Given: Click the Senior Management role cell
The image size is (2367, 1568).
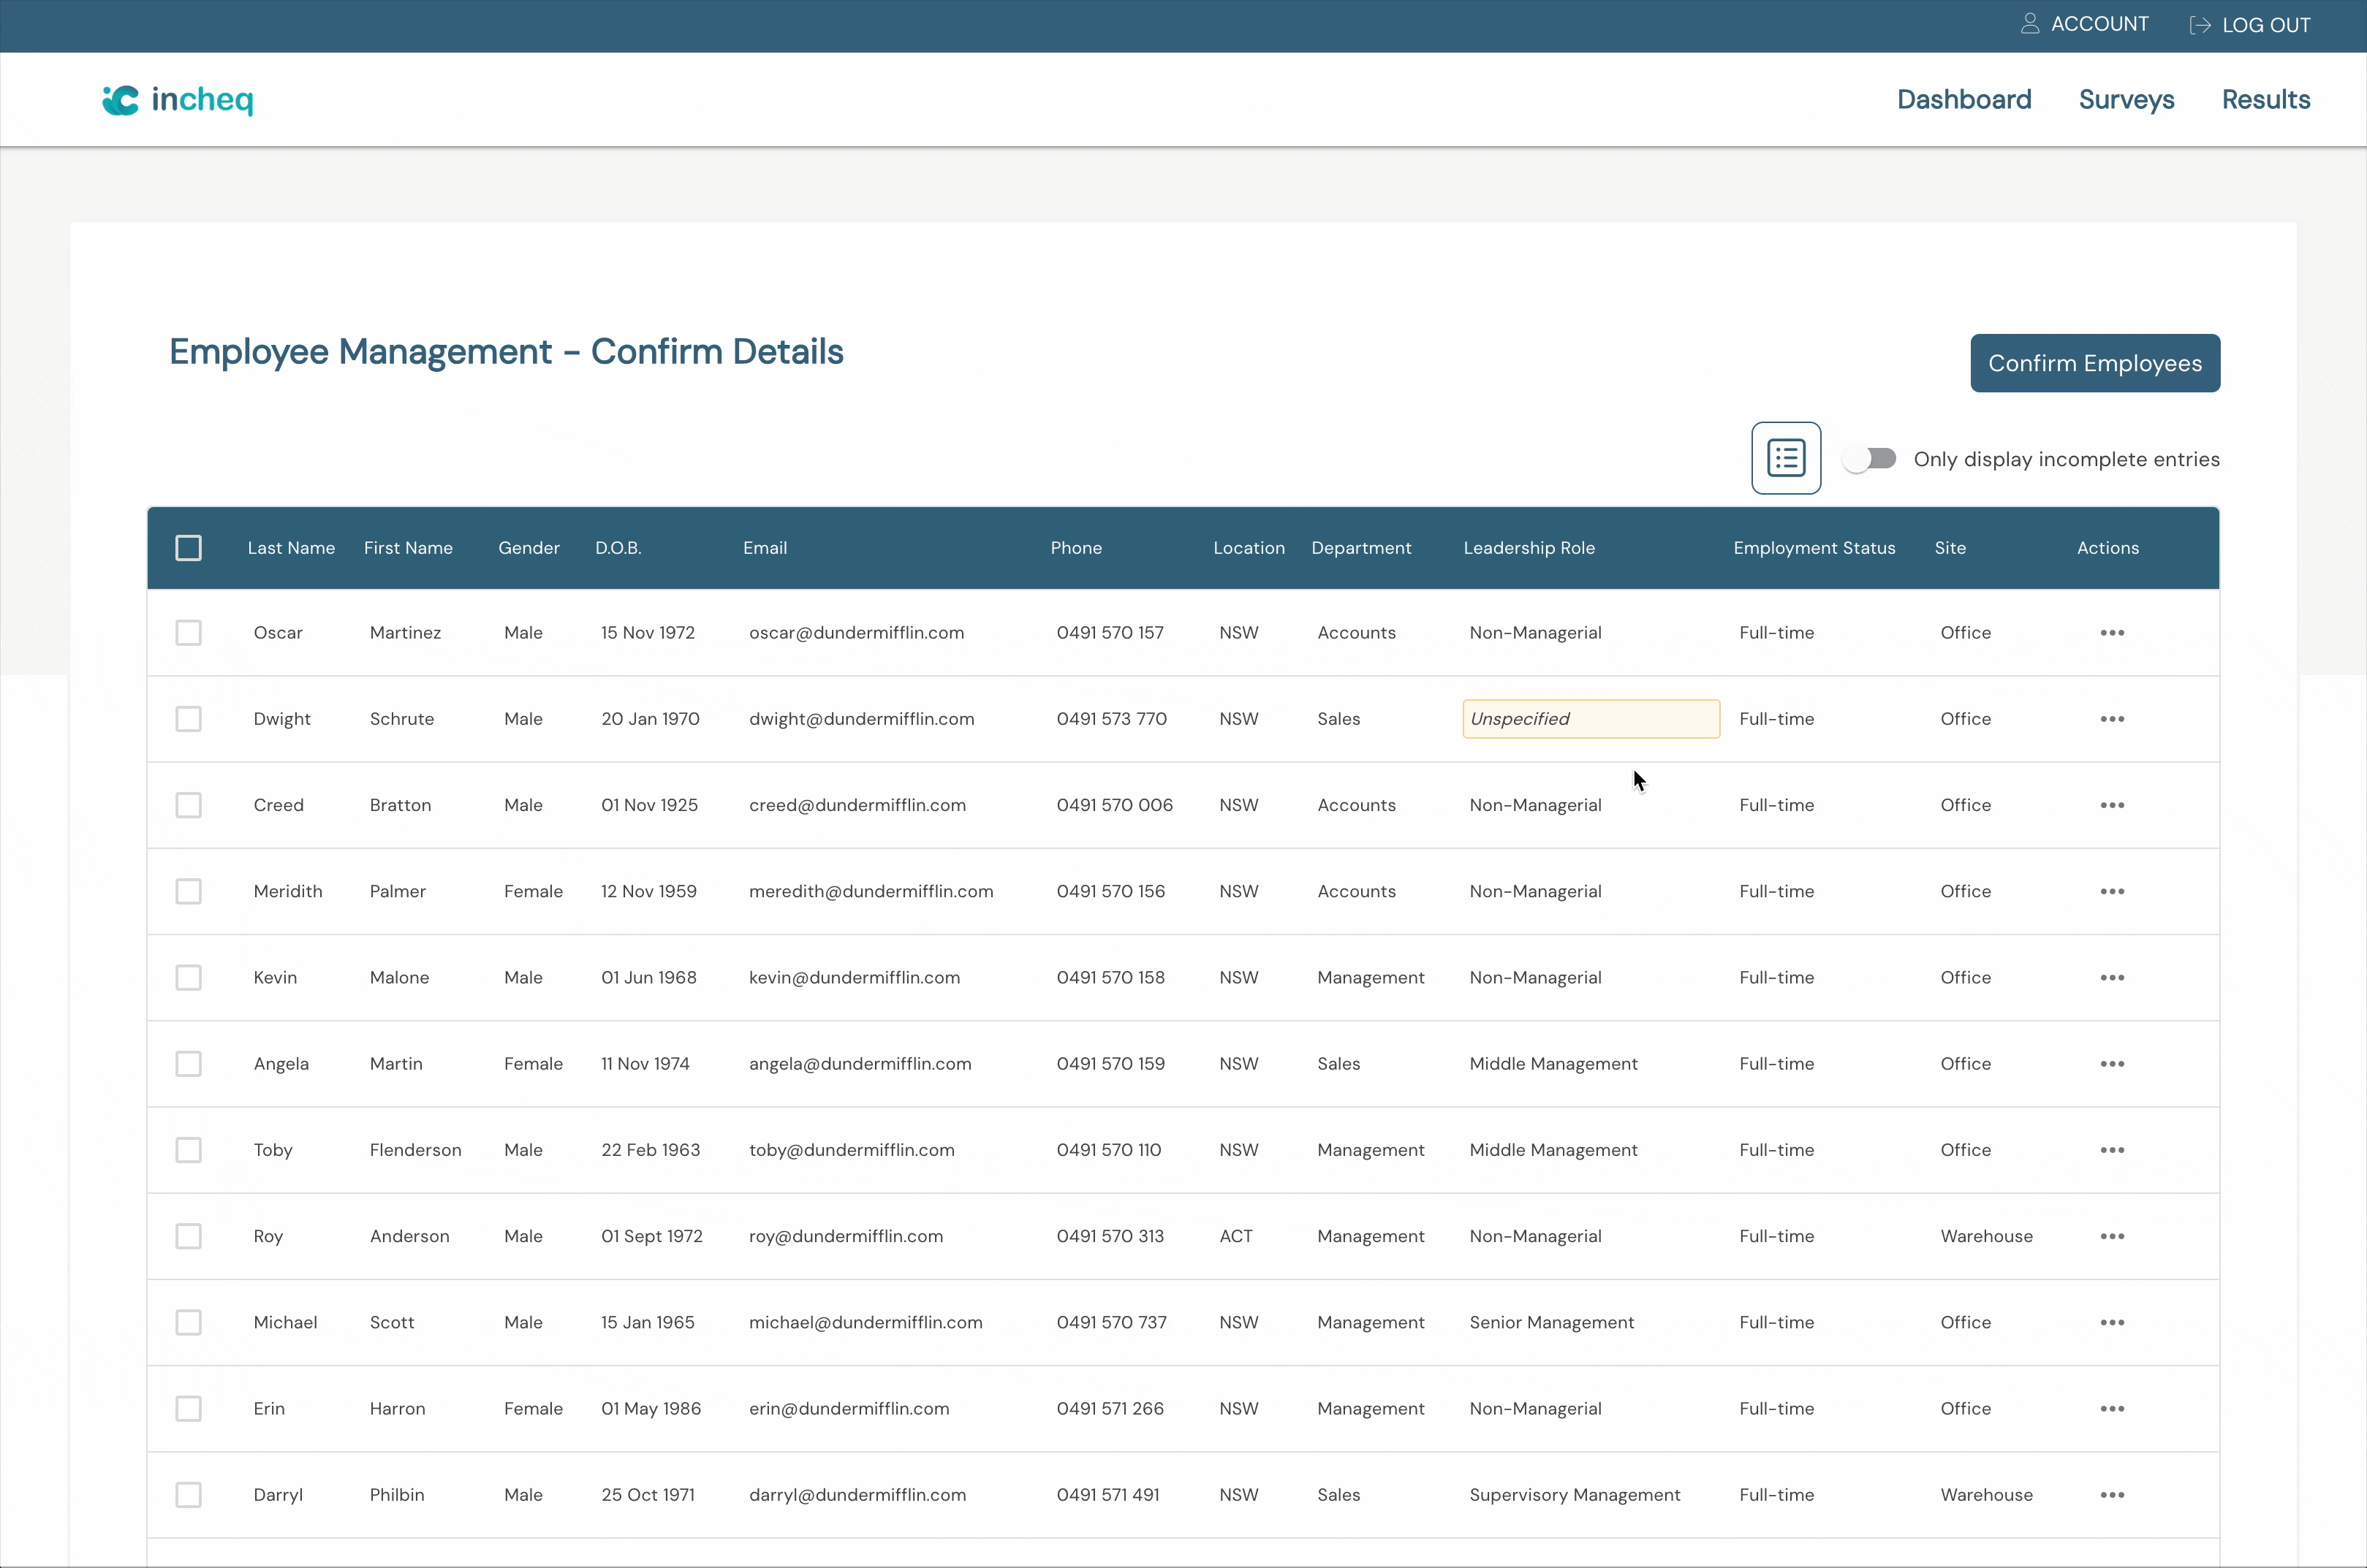Looking at the screenshot, I should (1550, 1322).
